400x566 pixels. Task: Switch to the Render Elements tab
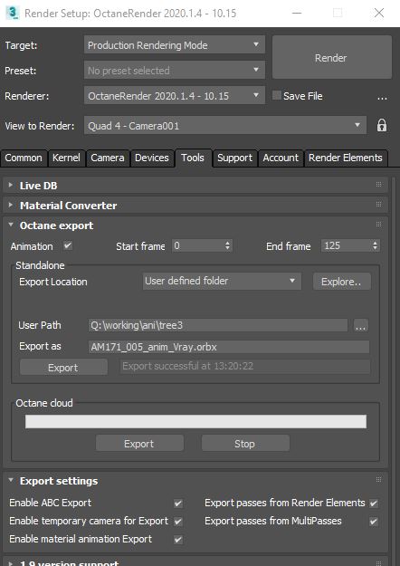coord(346,158)
